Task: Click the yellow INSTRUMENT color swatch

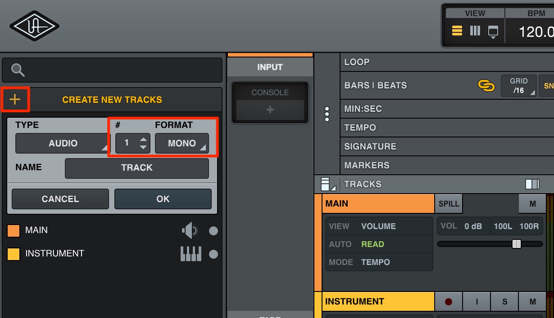Action: click(x=14, y=254)
